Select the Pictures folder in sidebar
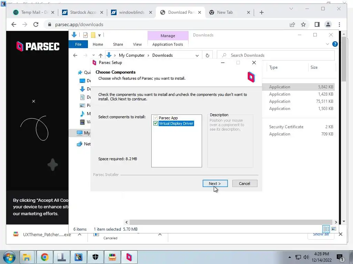The height and width of the screenshot is (264, 353). [x=85, y=105]
